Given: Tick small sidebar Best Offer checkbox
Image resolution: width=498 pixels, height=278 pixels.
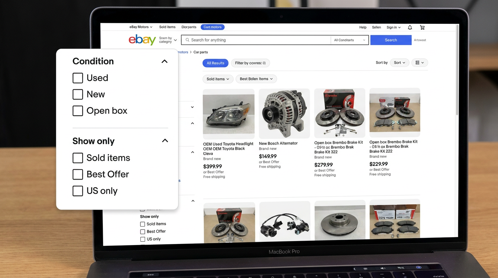Looking at the screenshot, I should 143,232.
